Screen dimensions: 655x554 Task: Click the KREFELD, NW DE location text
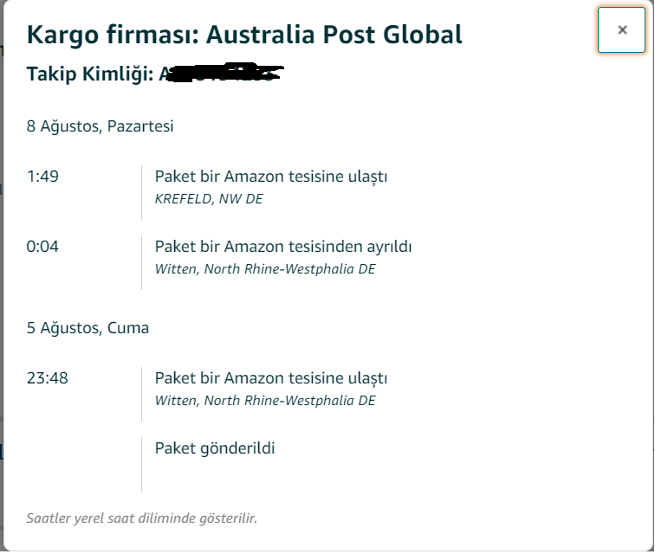208,199
